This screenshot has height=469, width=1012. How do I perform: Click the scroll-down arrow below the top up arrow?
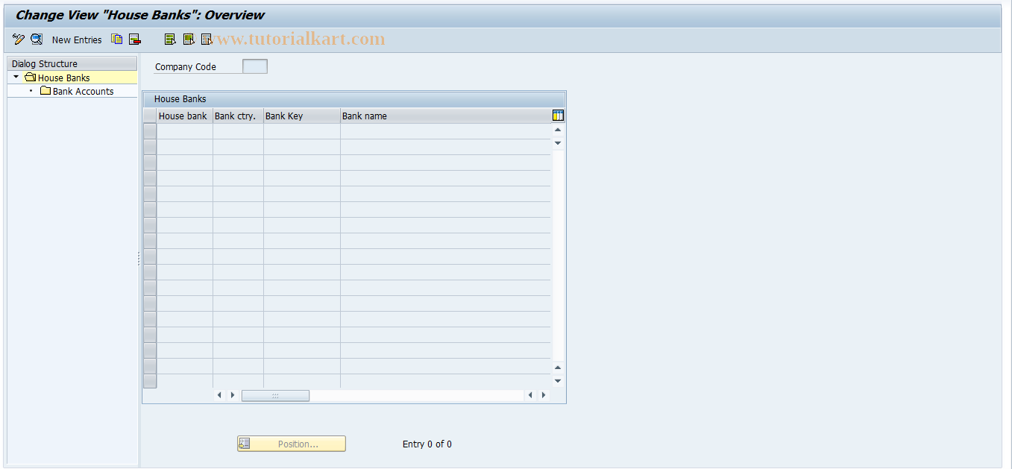click(558, 142)
